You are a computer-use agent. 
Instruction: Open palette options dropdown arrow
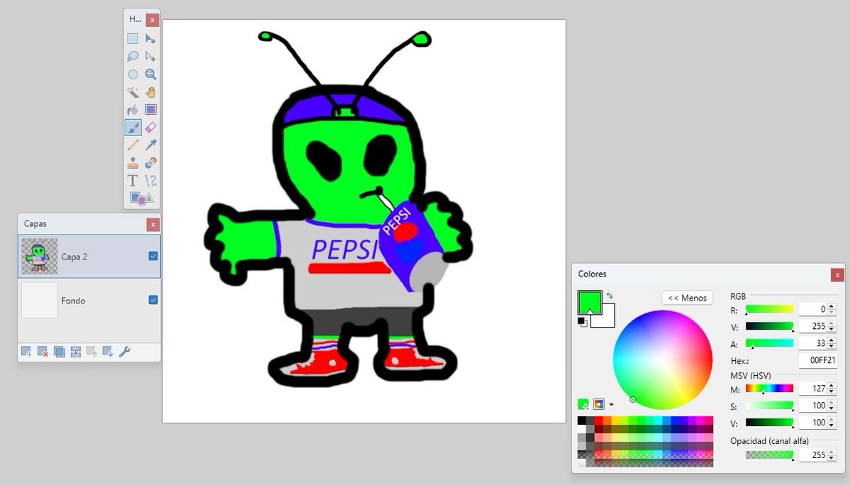point(612,404)
